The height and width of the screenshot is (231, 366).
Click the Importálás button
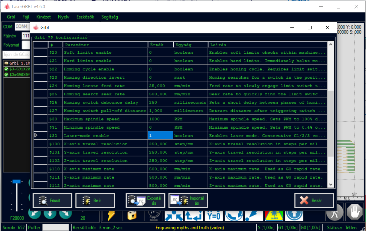(x=188, y=200)
